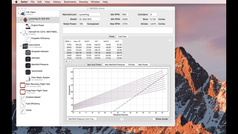238x134 pixels.
Task: Switch to the Max Manifold Pressure tab
Action: 115,65
